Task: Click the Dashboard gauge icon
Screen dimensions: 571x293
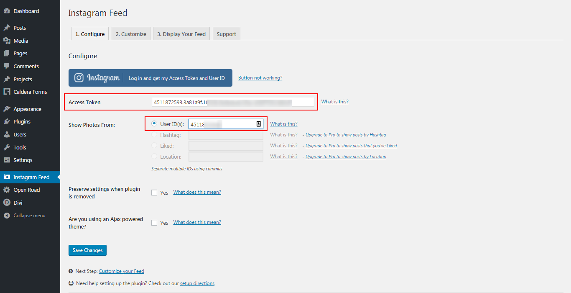Action: click(x=7, y=11)
